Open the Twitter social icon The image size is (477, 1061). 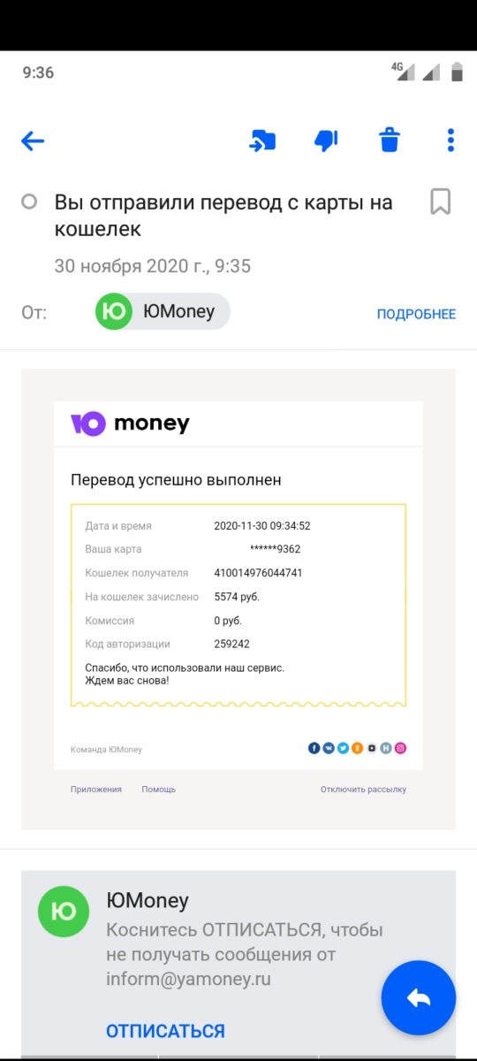(343, 748)
